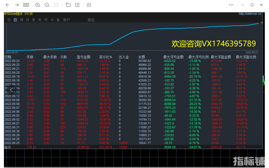Image resolution: width=269 pixels, height=168 pixels.
Task: Click the 路径 path label
Action: (91, 20)
